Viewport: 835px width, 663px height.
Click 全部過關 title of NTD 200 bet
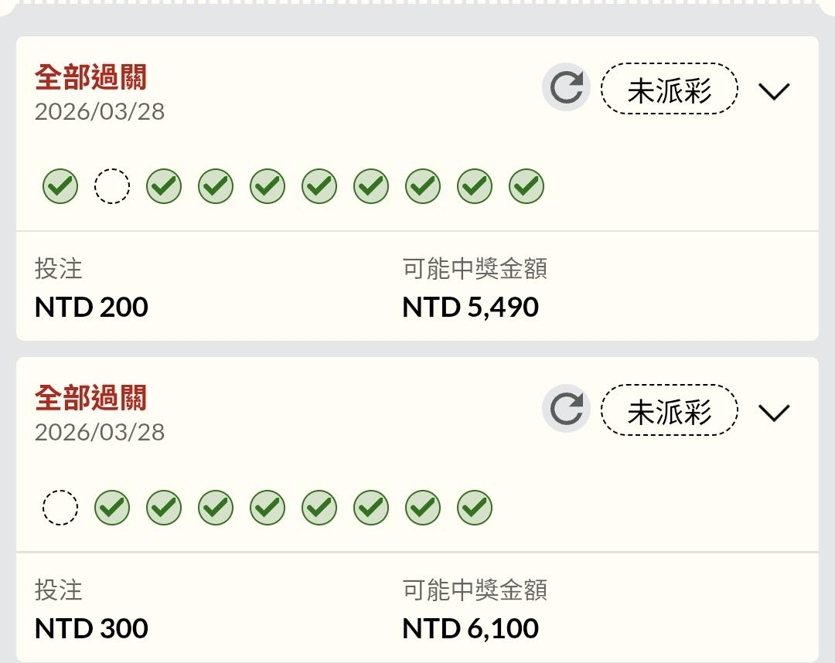coord(90,78)
